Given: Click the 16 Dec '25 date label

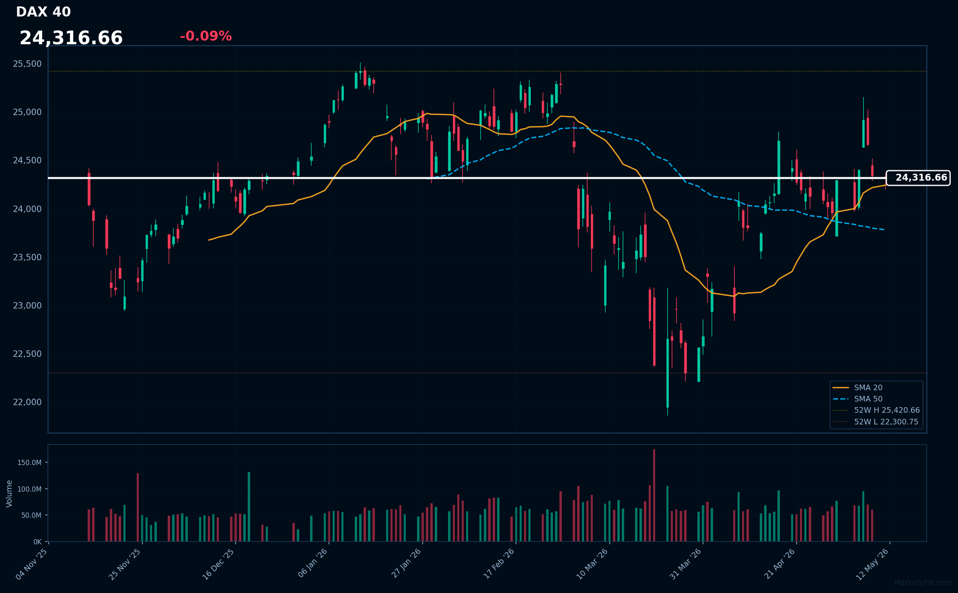Looking at the screenshot, I should [x=218, y=564].
